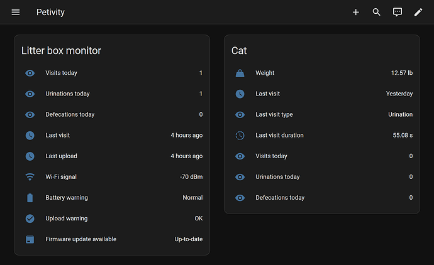Viewport: 434px width, 265px height.
Task: Click the 55.08 s duration value
Action: pos(403,135)
